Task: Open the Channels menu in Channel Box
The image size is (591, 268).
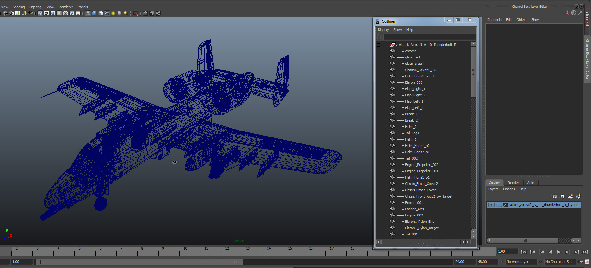Action: (x=494, y=20)
